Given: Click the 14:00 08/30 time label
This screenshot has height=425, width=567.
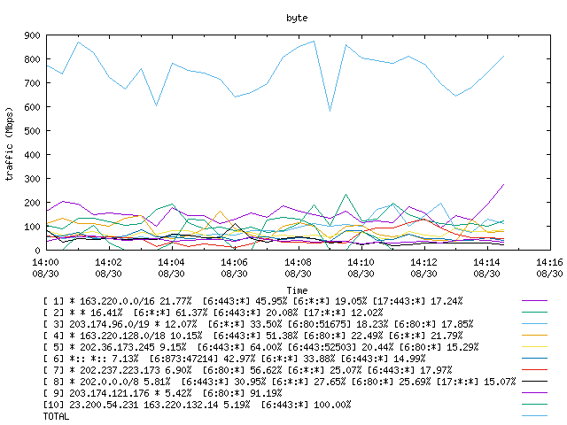Looking at the screenshot, I should [45, 267].
